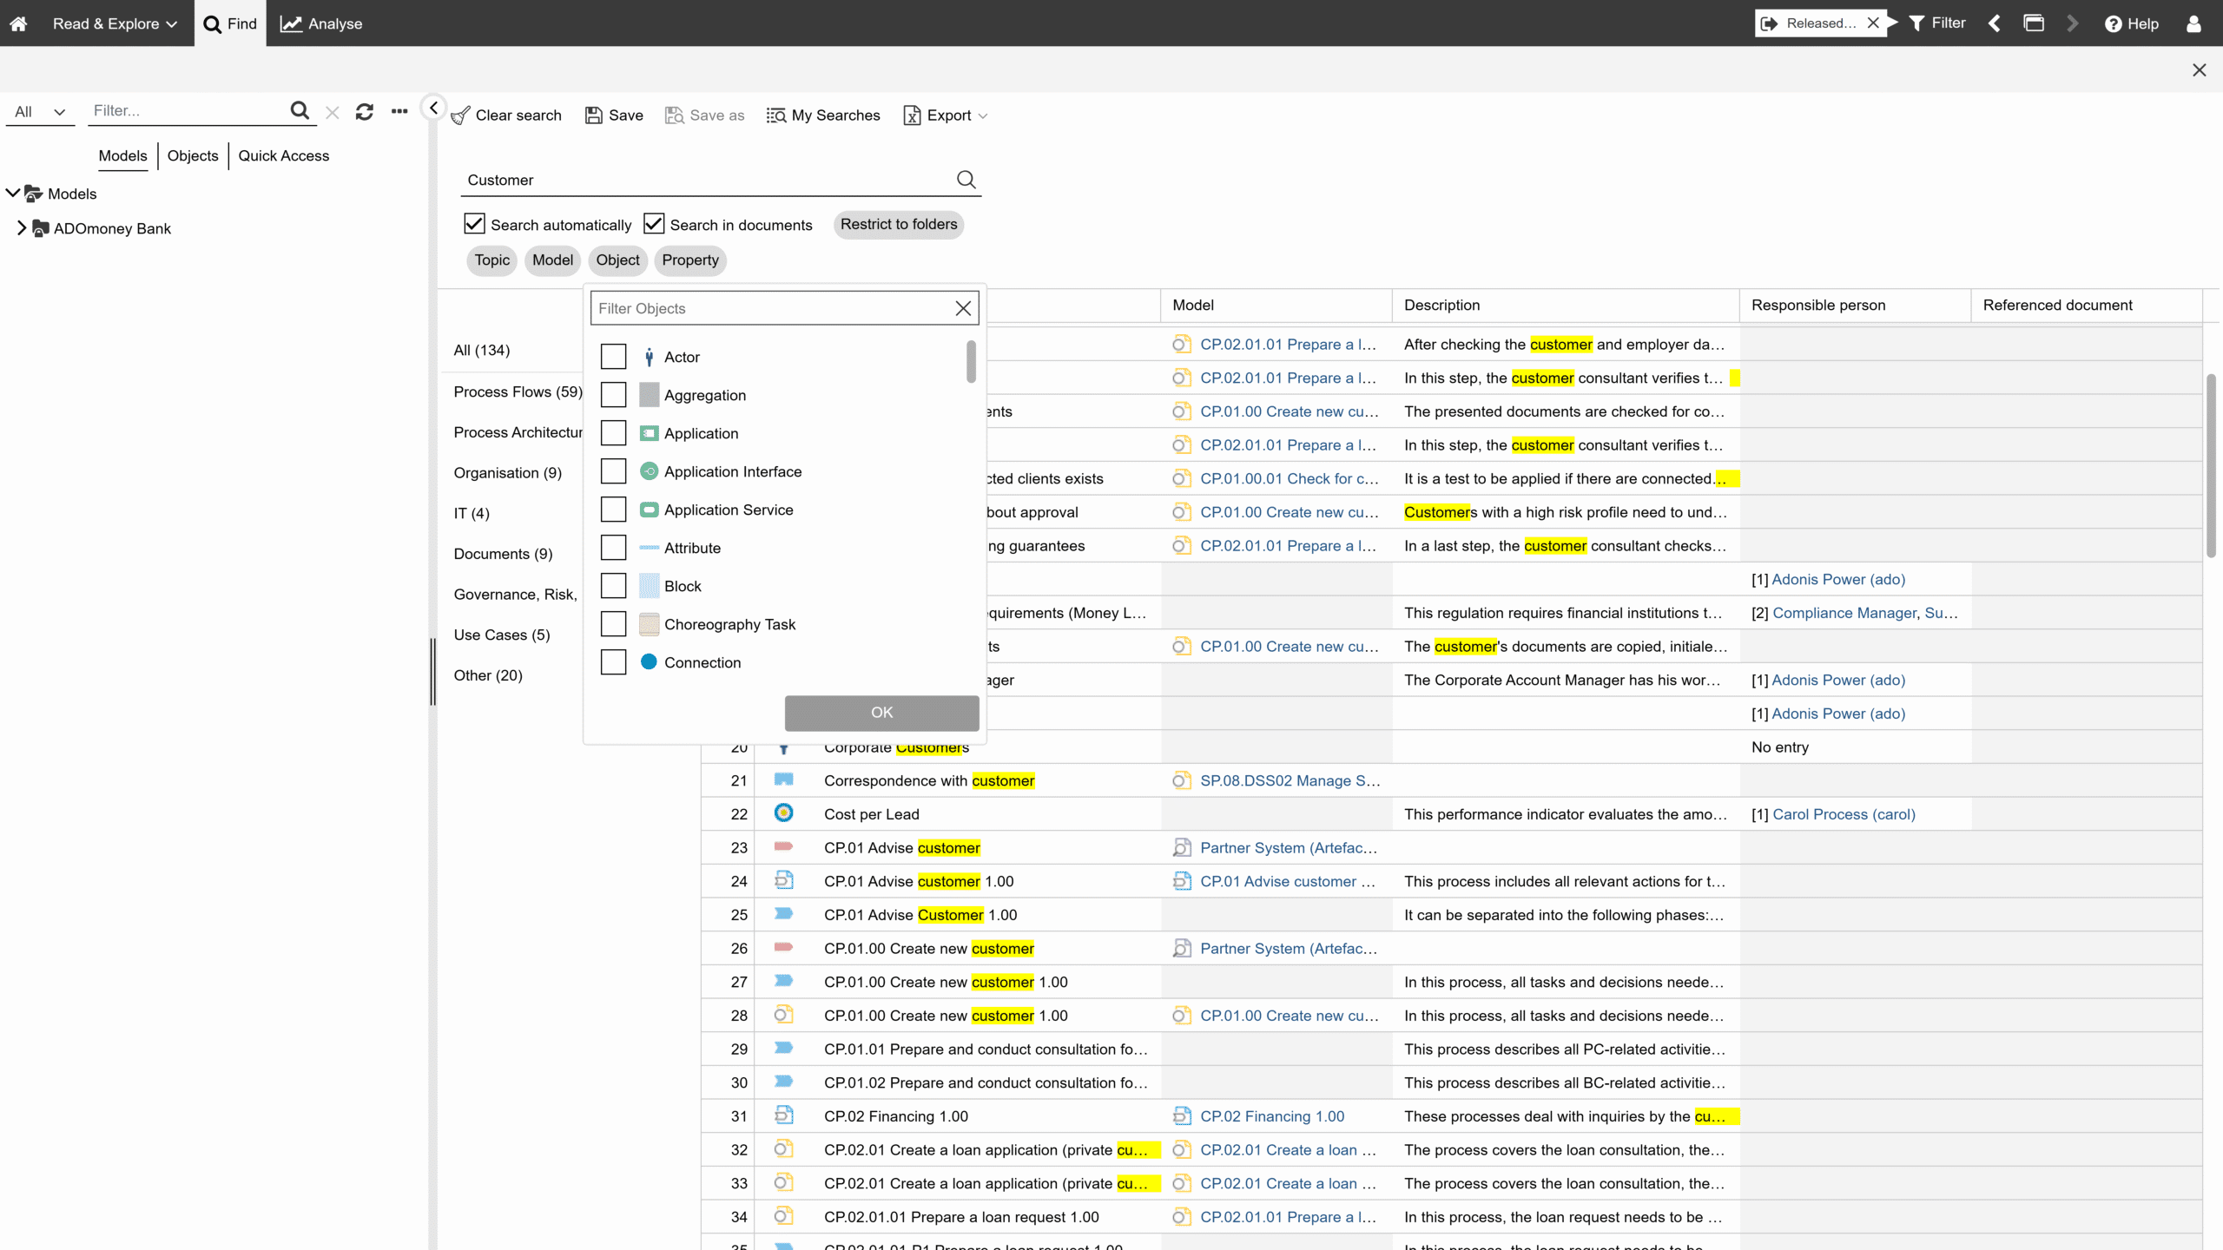Click the home icon in top bar
This screenshot has height=1250, width=2223.
pos(18,23)
